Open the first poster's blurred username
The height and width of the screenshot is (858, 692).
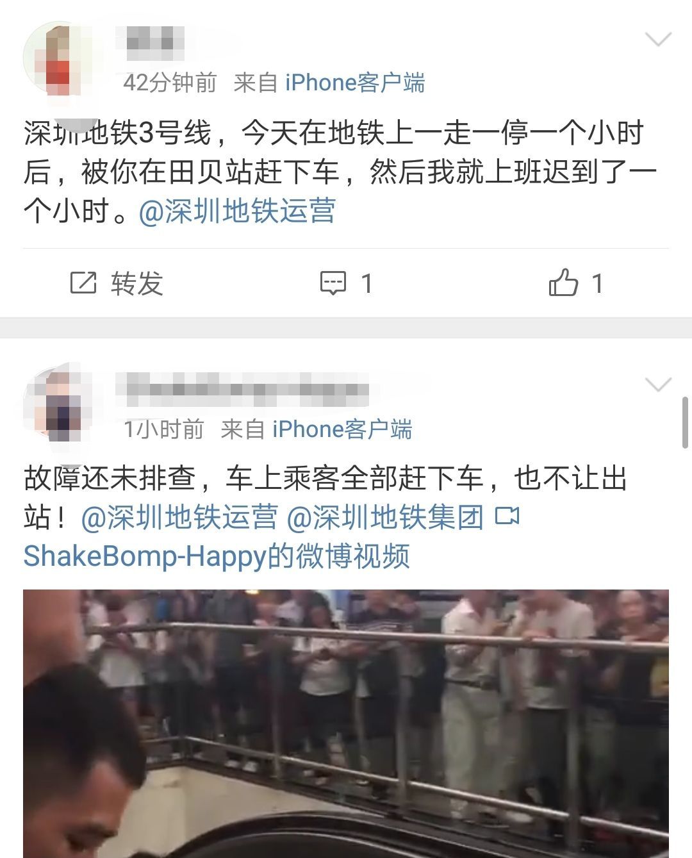click(151, 39)
